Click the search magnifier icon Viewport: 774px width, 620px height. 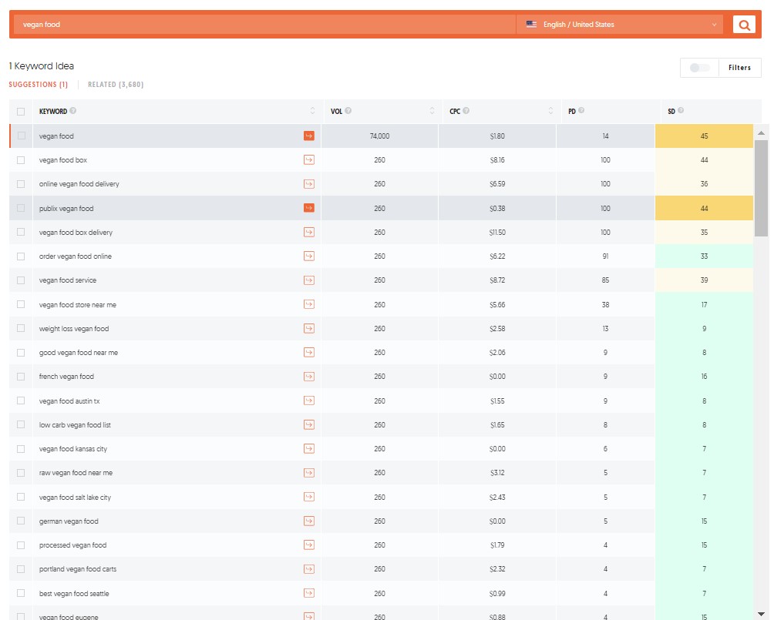[743, 24]
